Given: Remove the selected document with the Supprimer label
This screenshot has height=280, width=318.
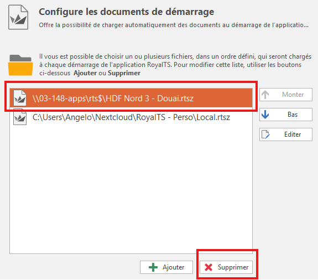Looking at the screenshot, I should click(x=233, y=267).
